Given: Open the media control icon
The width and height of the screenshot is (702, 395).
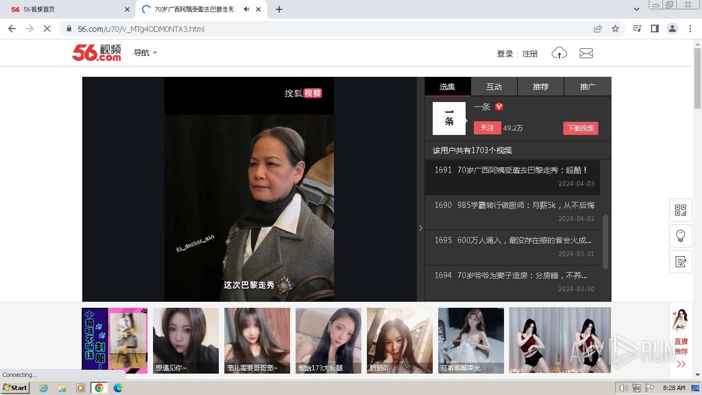Looking at the screenshot, I should point(637,29).
